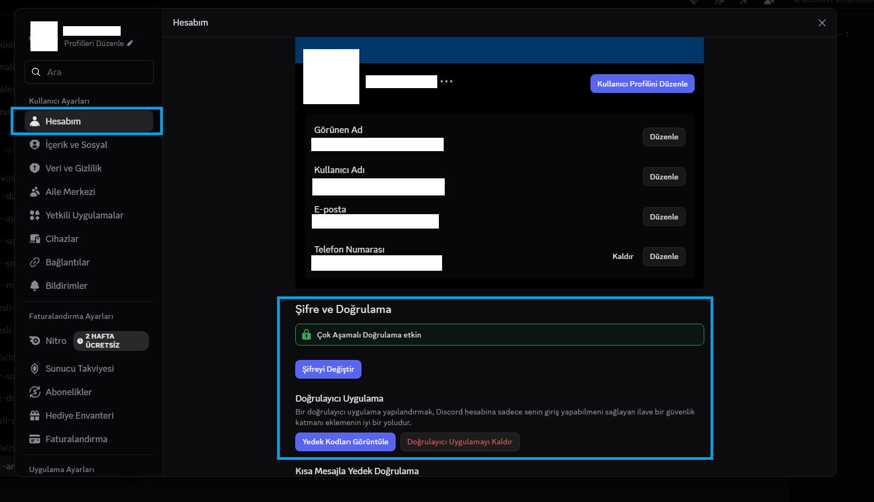The height and width of the screenshot is (502, 874).
Task: Go to Aile Merkezi section
Action: tap(89, 192)
